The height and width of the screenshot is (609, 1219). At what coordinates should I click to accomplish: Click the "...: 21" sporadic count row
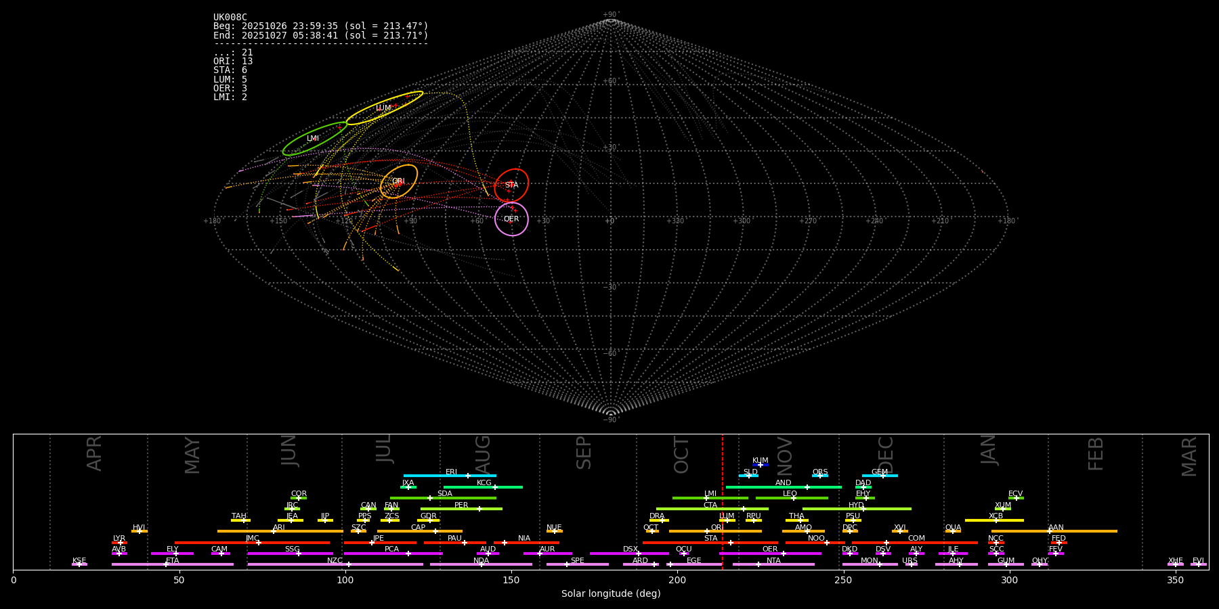tap(233, 53)
